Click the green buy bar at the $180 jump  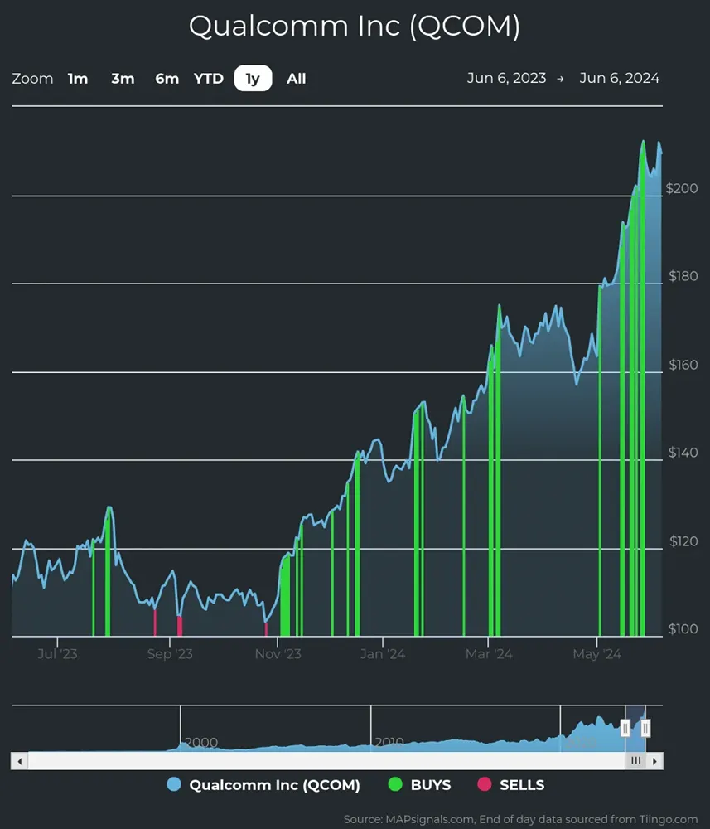[600, 460]
